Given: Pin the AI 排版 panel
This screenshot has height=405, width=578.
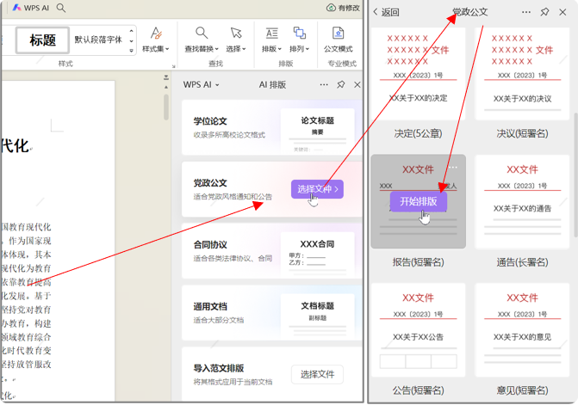Looking at the screenshot, I should click(x=341, y=84).
